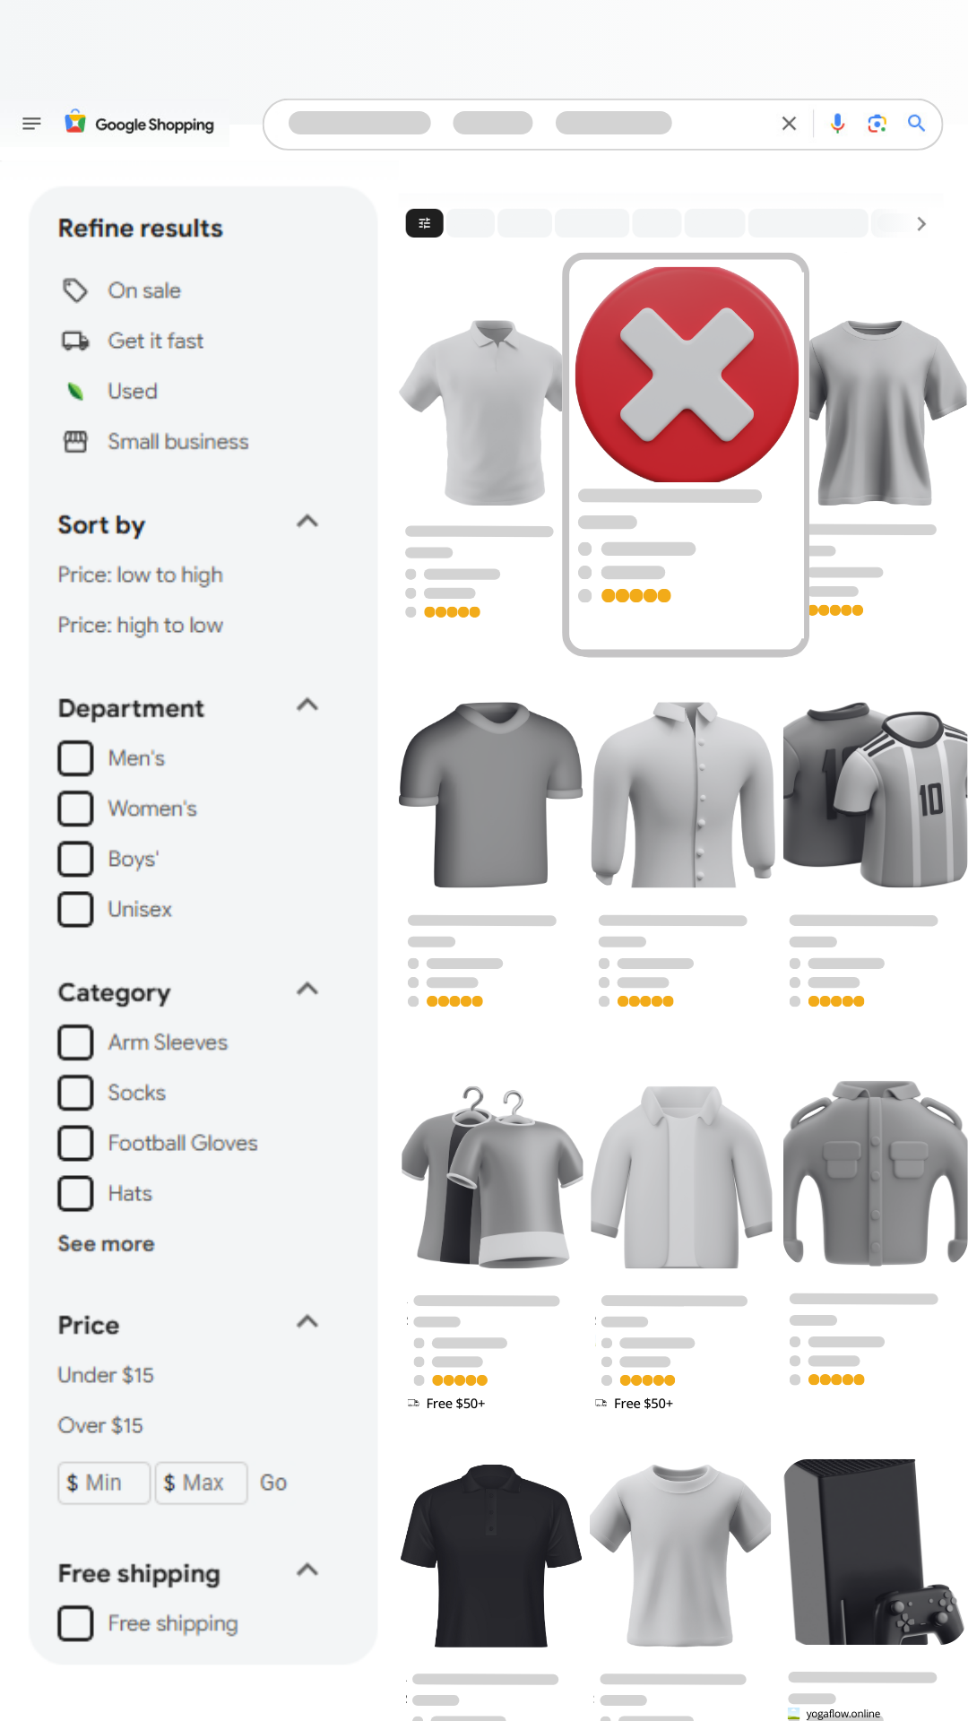
Task: Enable the Free shipping checkbox
Action: 75,1623
